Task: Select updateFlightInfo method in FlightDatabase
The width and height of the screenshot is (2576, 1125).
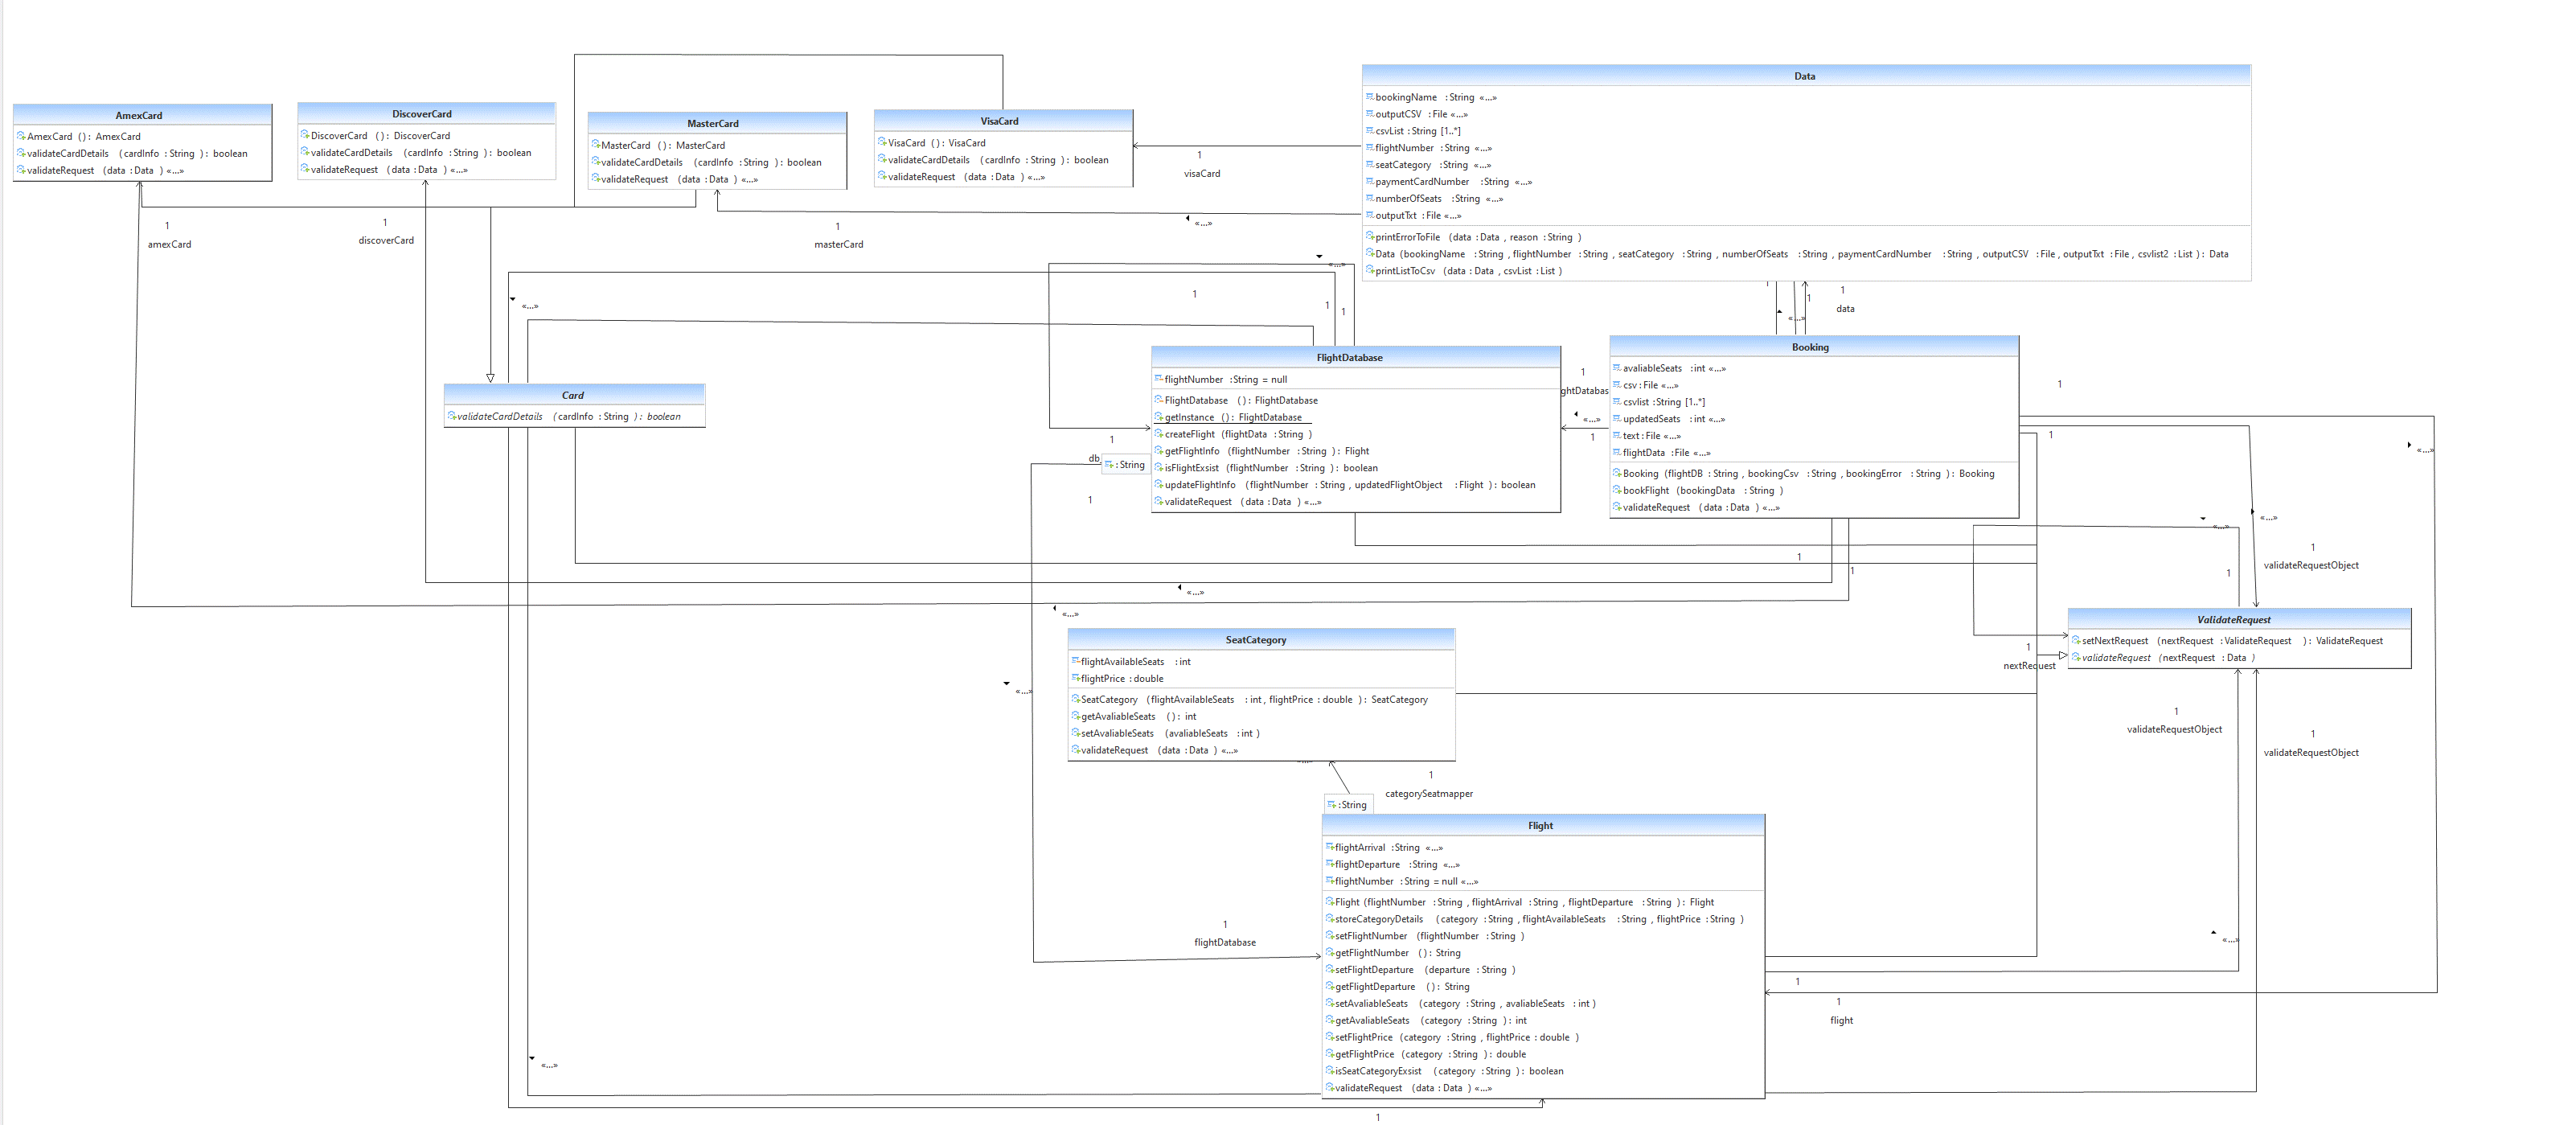Action: (x=1345, y=484)
